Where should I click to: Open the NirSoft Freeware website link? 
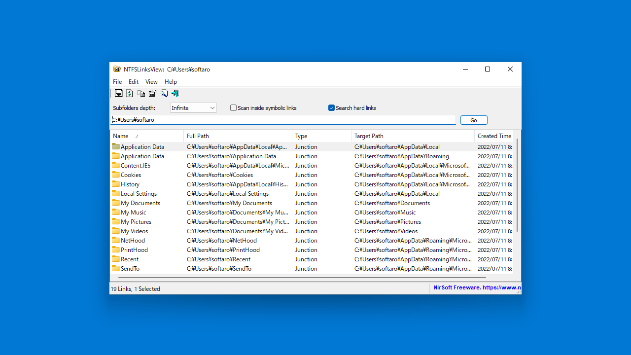point(477,287)
